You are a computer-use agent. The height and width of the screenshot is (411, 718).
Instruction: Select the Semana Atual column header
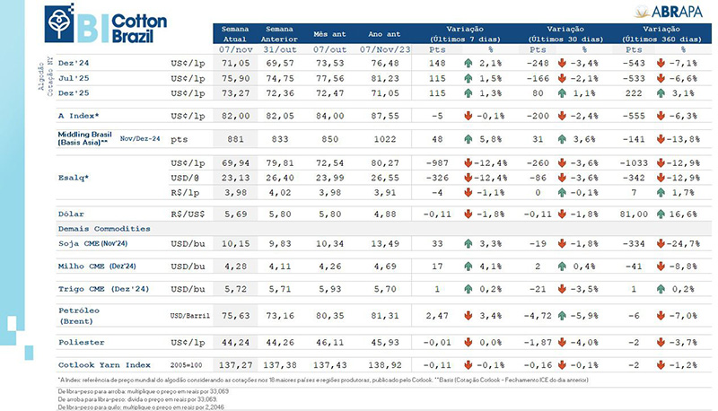click(235, 34)
